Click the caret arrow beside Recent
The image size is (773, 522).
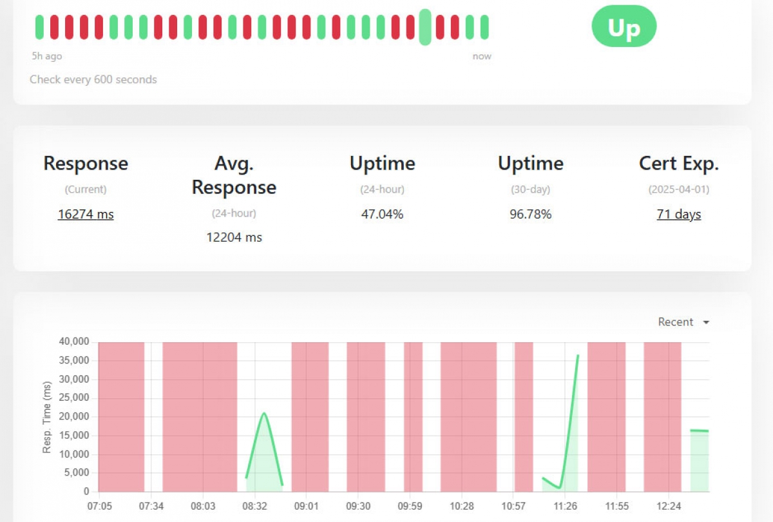click(706, 322)
